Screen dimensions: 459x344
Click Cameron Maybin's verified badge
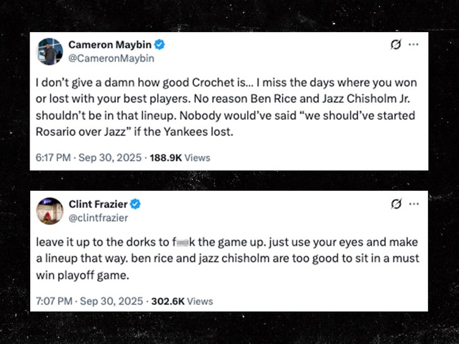(161, 45)
